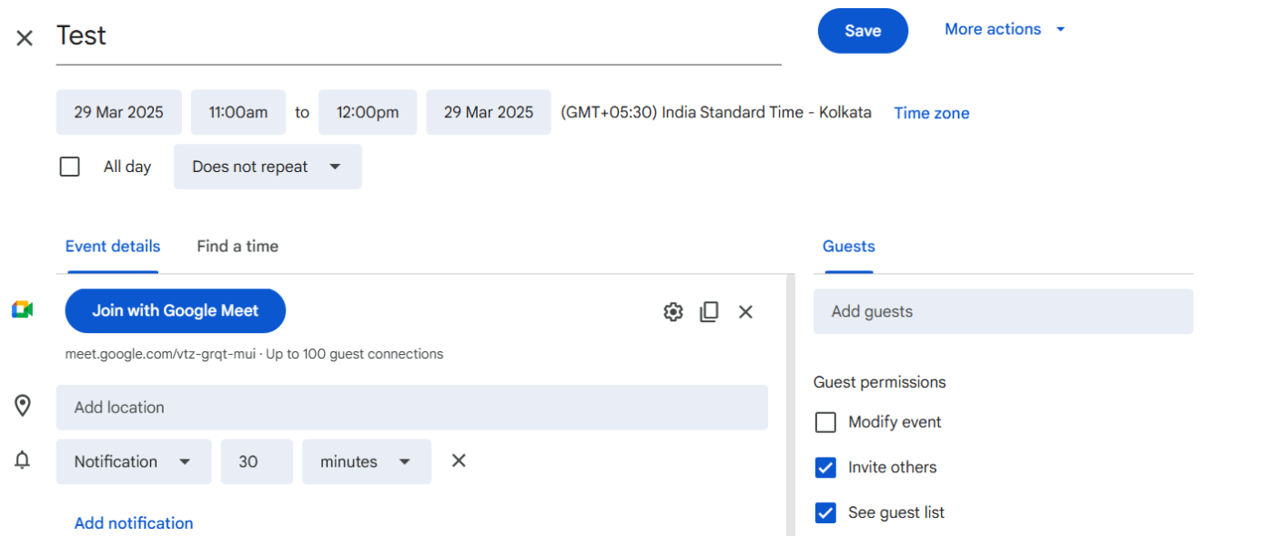This screenshot has height=536, width=1274.
Task: Remove the Google Meet video conferencing
Action: coord(745,311)
